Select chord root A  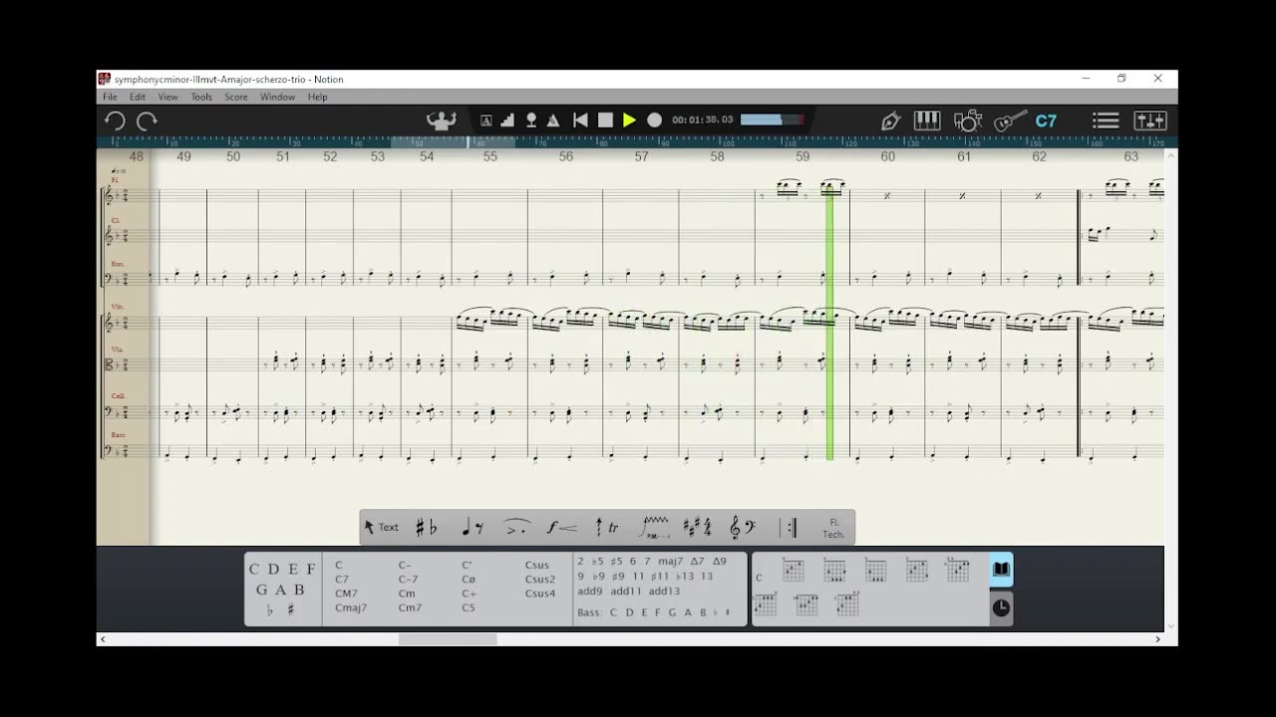coord(279,590)
